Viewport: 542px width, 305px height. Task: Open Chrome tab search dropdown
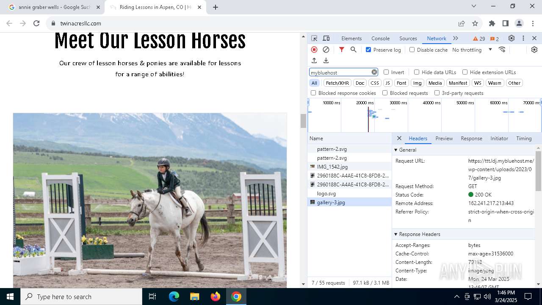click(474, 6)
